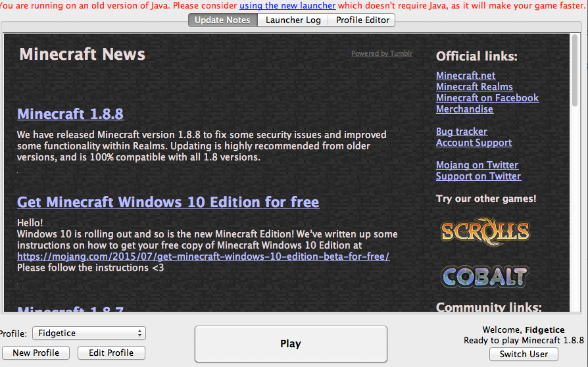Screen dimensions: 588x367
Task: Open the Bug tracker link
Action: [462, 132]
